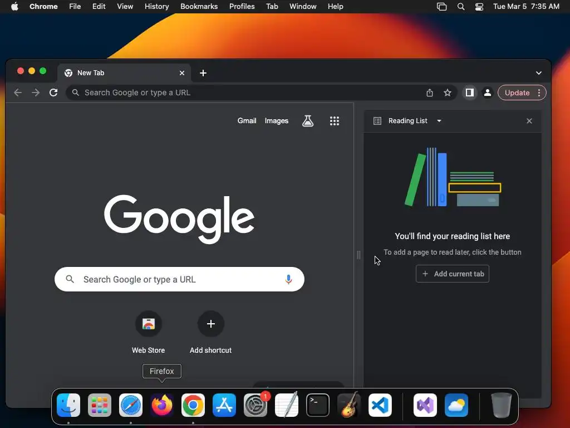The image size is (570, 428).
Task: Open the Chrome application menu
Action: point(43,7)
